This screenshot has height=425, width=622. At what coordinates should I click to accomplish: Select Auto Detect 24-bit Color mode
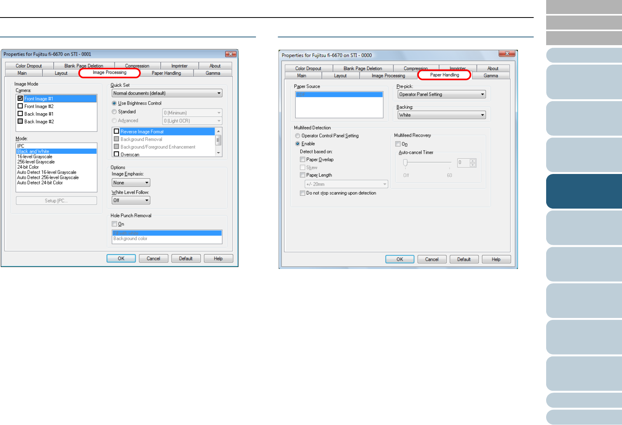(56, 183)
